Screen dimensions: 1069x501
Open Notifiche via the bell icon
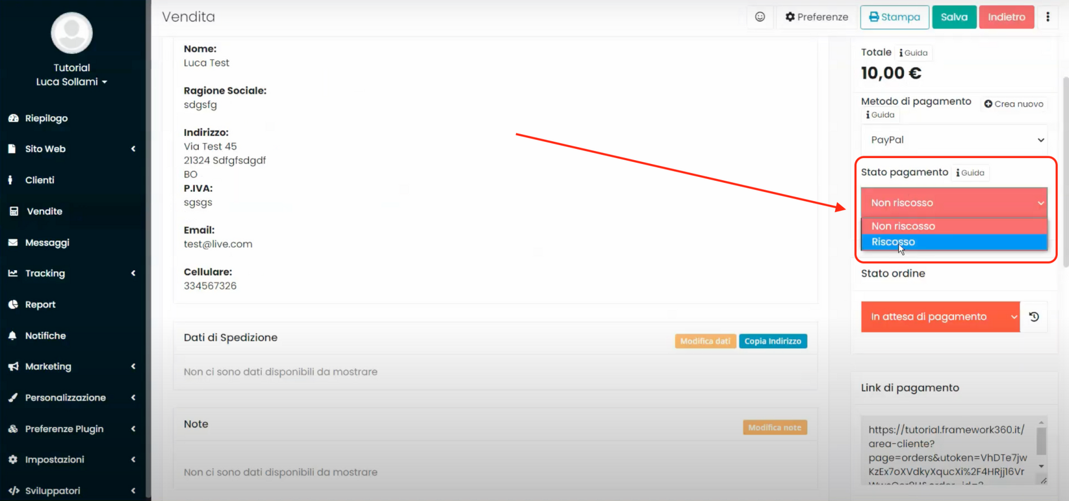[12, 335]
